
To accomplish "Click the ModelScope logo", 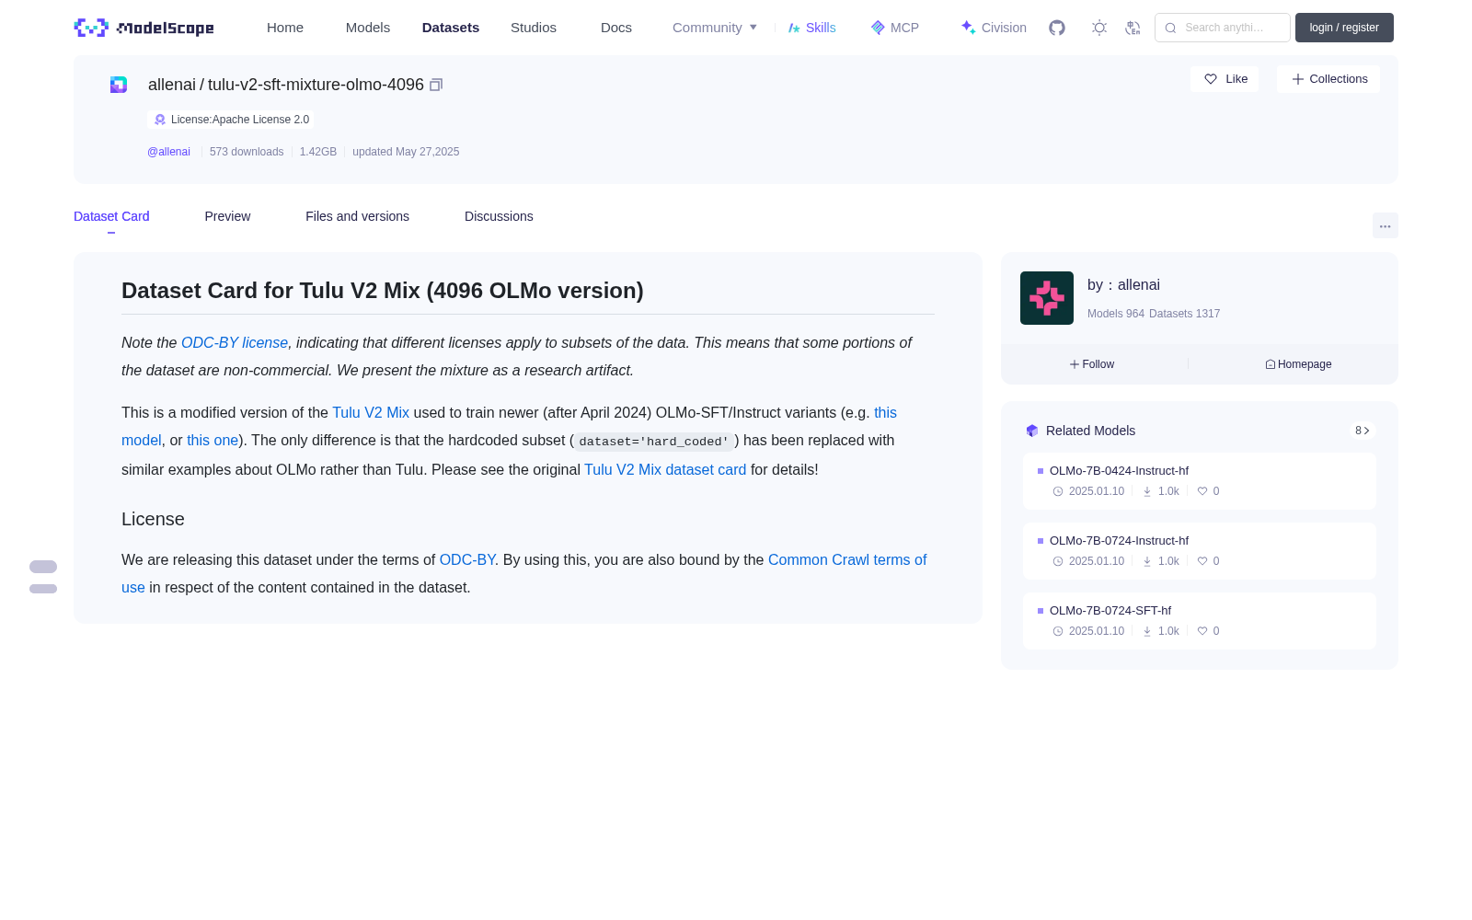I will 144,28.
